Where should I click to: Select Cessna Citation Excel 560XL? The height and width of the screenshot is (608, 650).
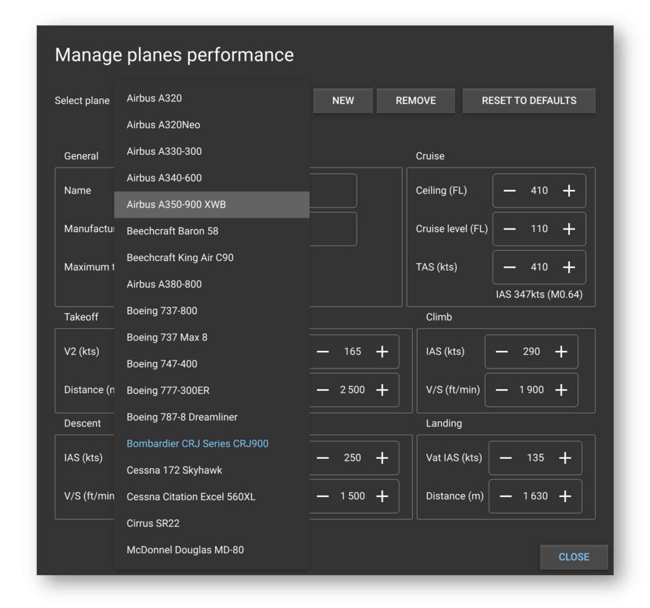pos(212,496)
